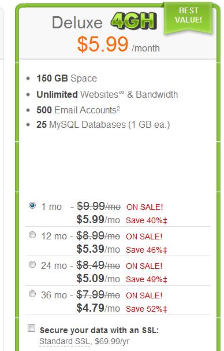Image resolution: width=224 pixels, height=351 pixels.
Task: Click the Save 40% discount text
Action: tap(147, 220)
